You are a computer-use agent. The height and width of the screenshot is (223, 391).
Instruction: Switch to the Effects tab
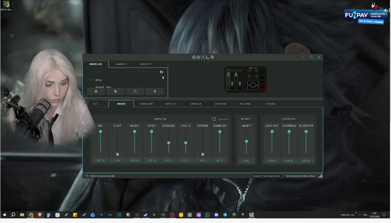coord(171,104)
